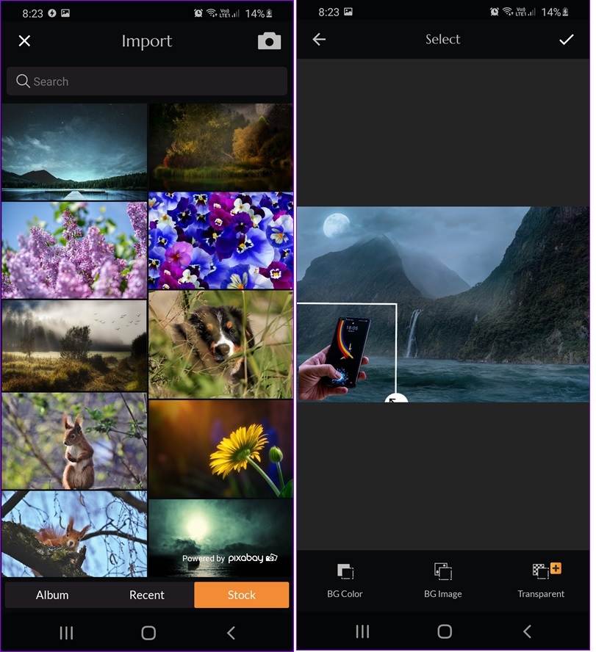Switch to the Recent tab
This screenshot has height=652, width=596.
(147, 595)
